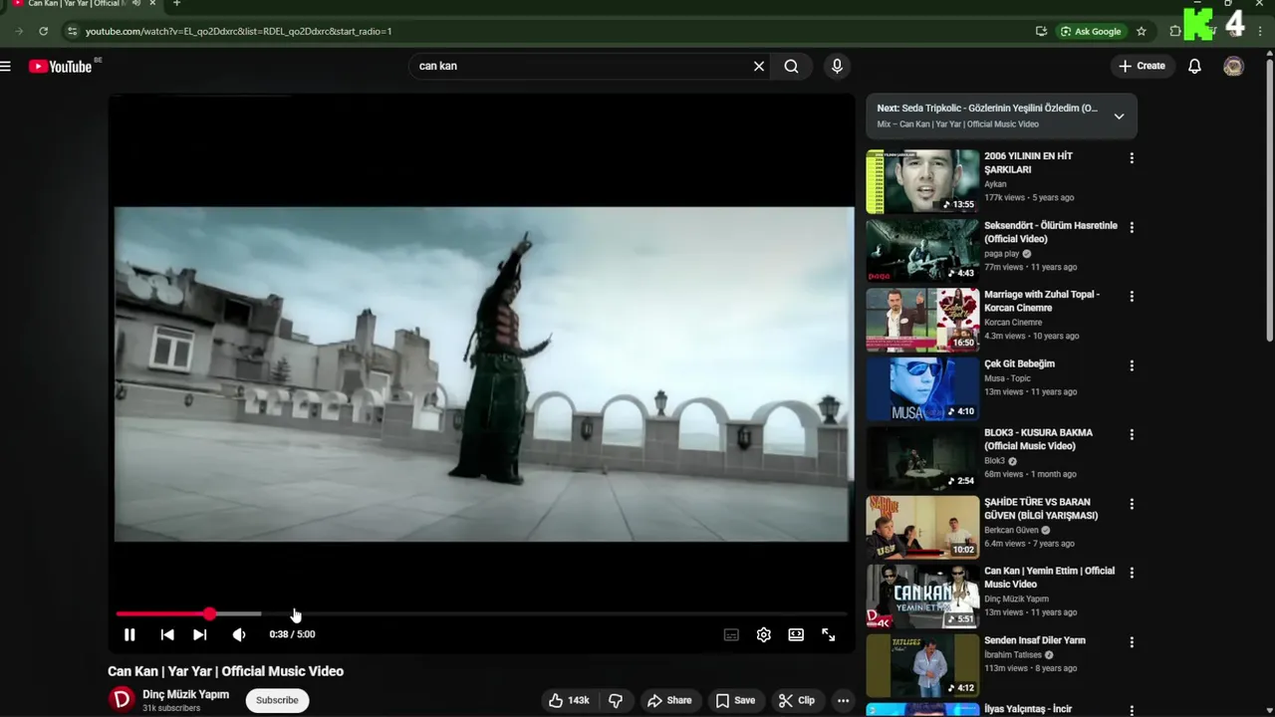Screen dimensions: 1275x717
Task: Open options for Senden İnsaf Diler Yarın
Action: (1132, 642)
